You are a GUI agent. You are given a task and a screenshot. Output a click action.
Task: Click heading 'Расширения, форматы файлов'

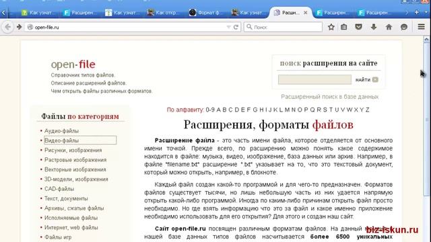268,124
